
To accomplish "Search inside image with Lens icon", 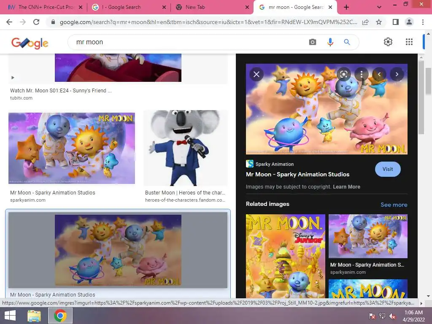I will 344,74.
